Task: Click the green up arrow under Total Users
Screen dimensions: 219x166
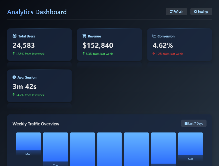Action: click(x=14, y=53)
